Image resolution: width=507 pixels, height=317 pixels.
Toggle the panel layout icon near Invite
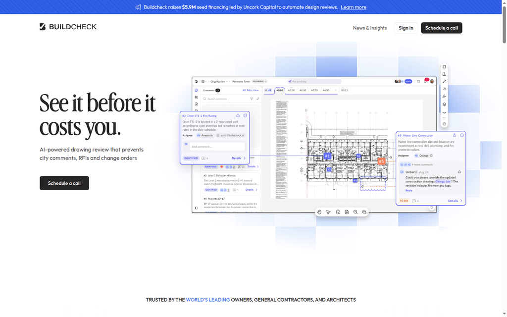(x=418, y=82)
